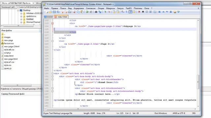Collapse the fold marker on line 131
Image resolution: width=211 pixels, height=118 pixels.
pos(52,76)
